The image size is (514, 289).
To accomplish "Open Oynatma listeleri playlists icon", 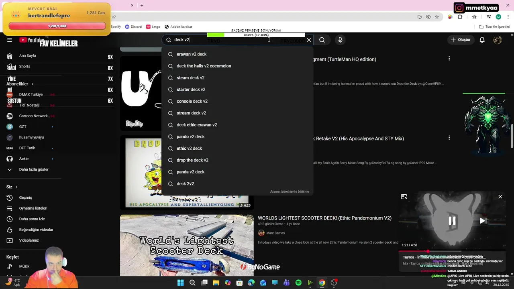I will pos(10,208).
